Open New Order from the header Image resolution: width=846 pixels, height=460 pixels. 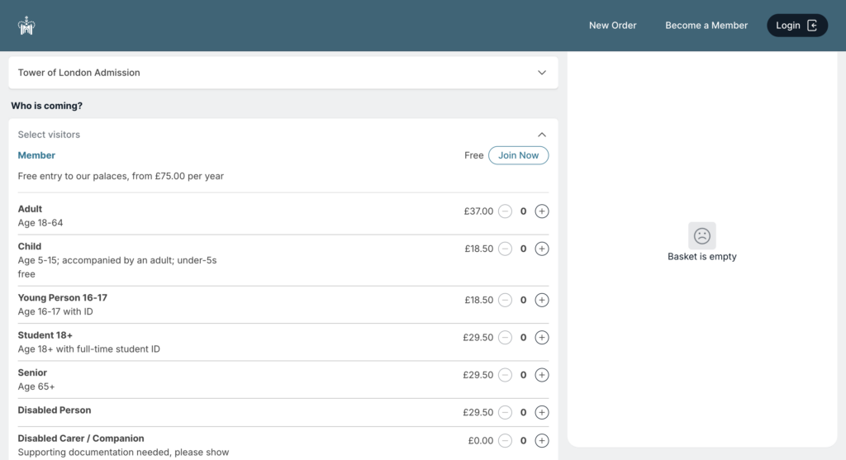612,26
